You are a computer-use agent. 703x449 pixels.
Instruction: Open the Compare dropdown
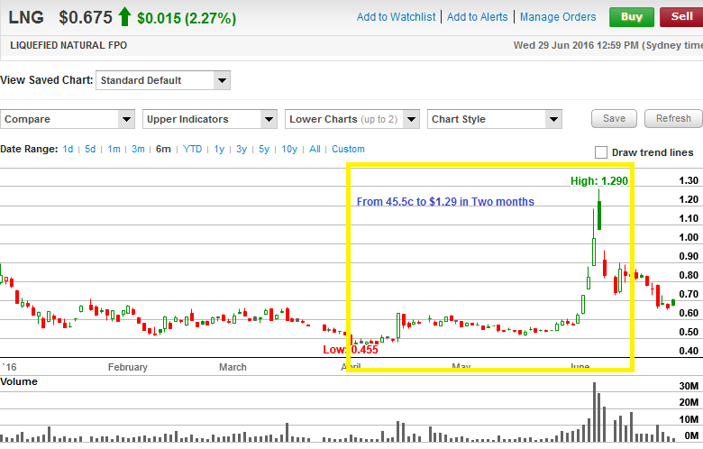[x=68, y=119]
